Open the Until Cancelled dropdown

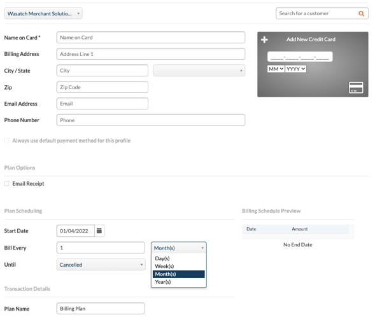101,265
